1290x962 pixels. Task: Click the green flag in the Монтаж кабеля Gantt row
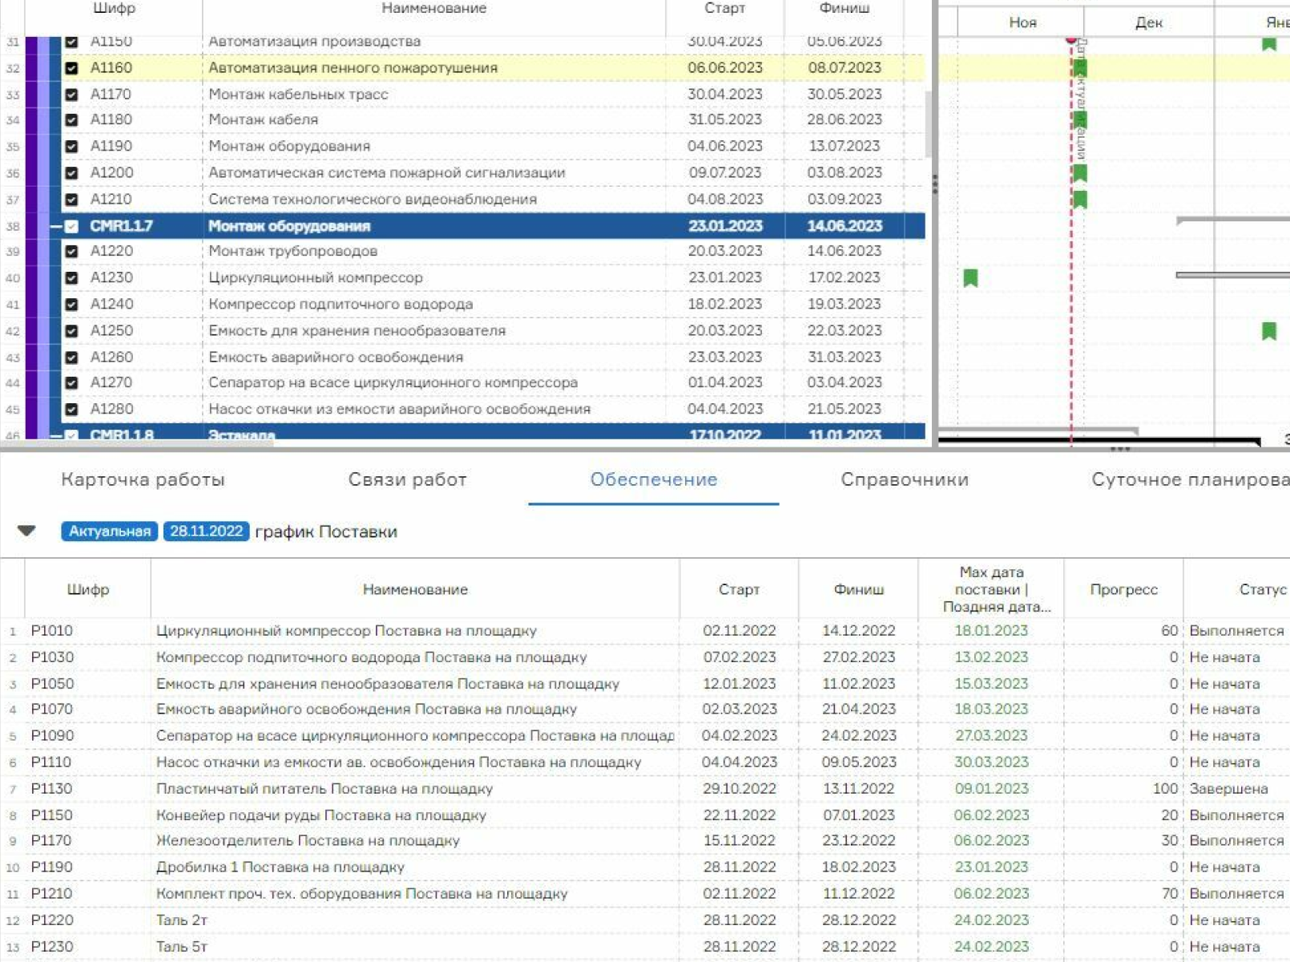pyautogui.click(x=1080, y=120)
